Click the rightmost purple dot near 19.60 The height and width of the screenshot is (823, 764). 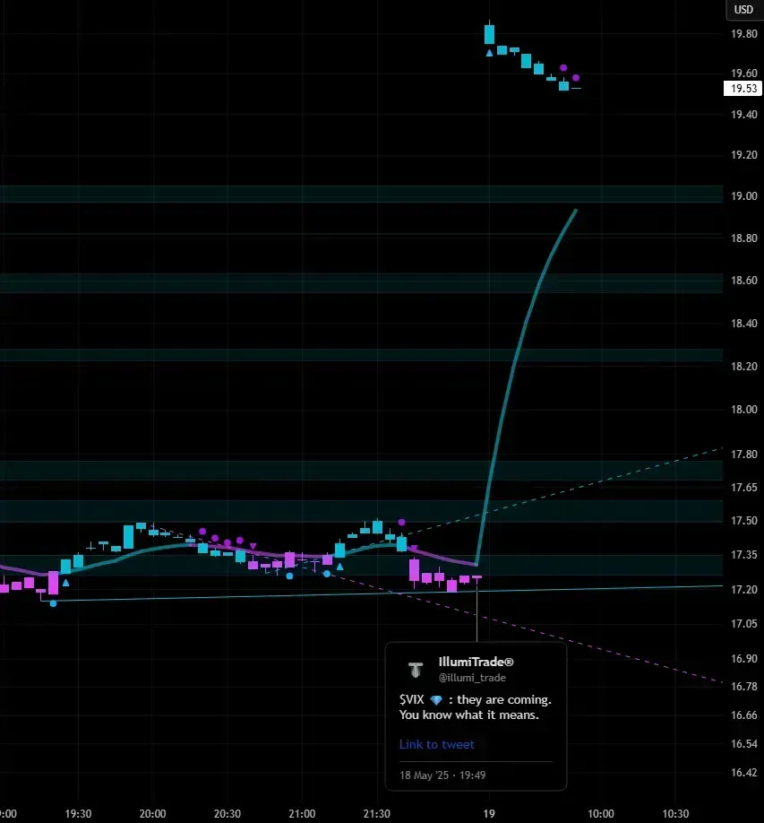(x=576, y=78)
